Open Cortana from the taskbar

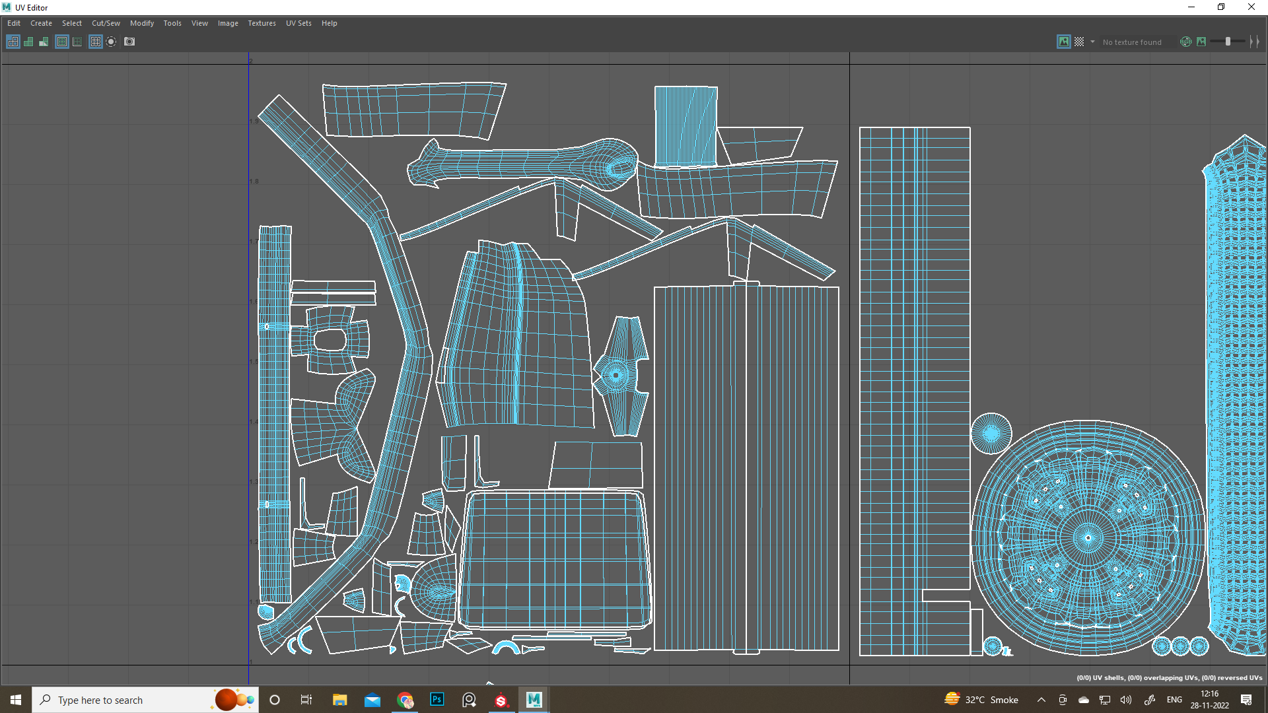point(275,700)
